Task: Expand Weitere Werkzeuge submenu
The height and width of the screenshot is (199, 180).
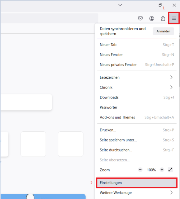Action: tap(137, 192)
